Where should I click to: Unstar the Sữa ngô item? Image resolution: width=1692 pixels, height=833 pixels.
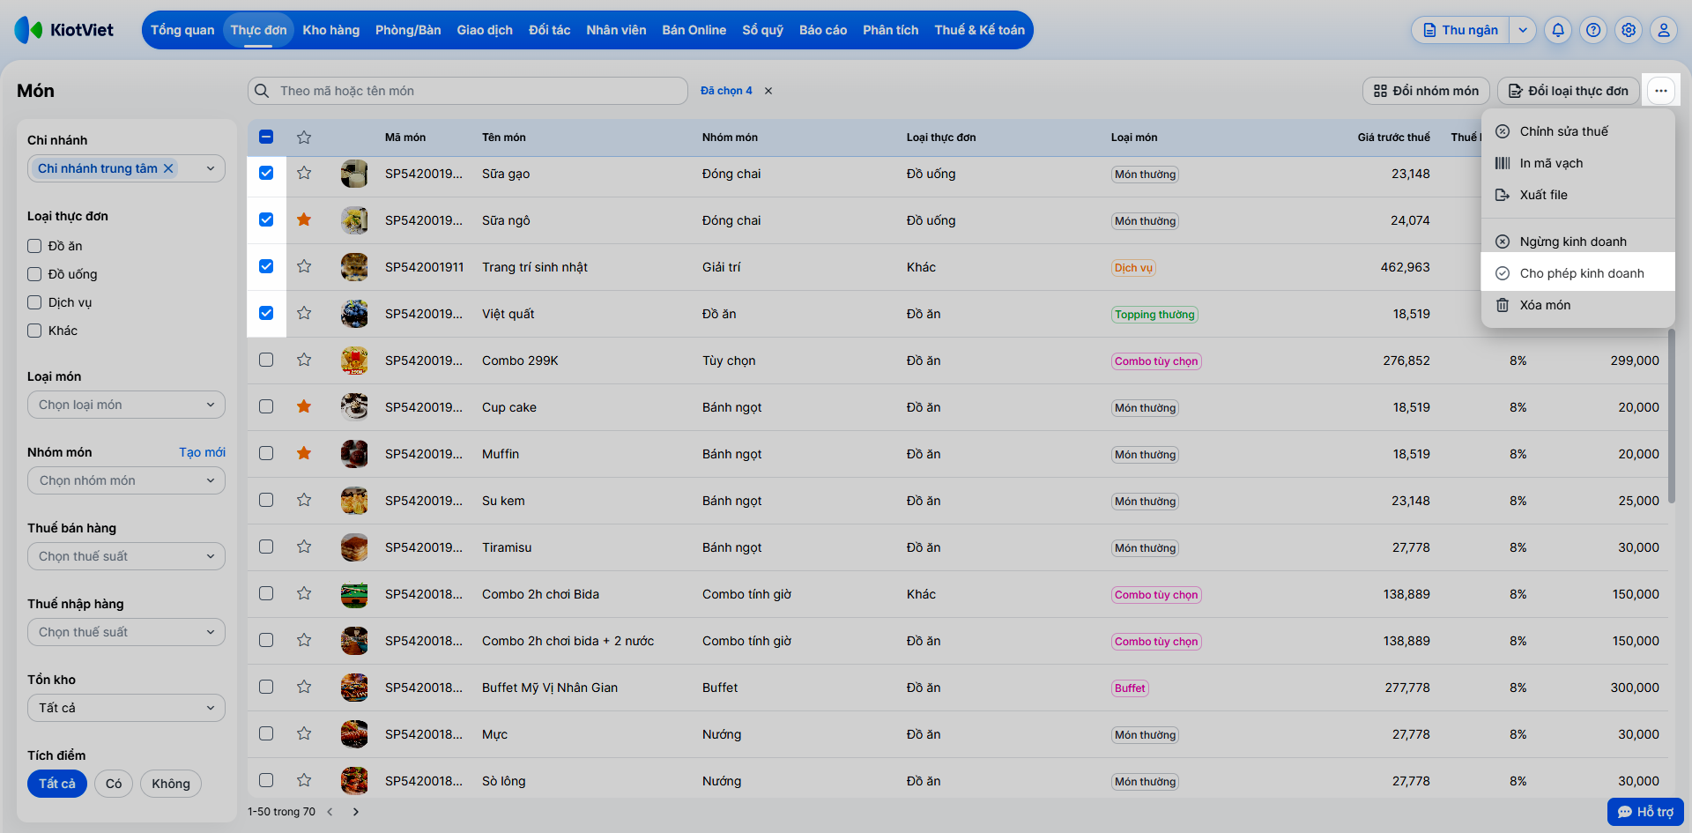pos(304,219)
